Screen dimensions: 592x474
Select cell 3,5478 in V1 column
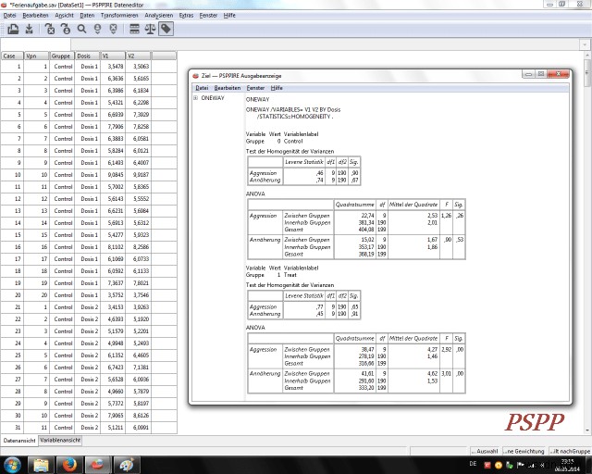[x=113, y=66]
